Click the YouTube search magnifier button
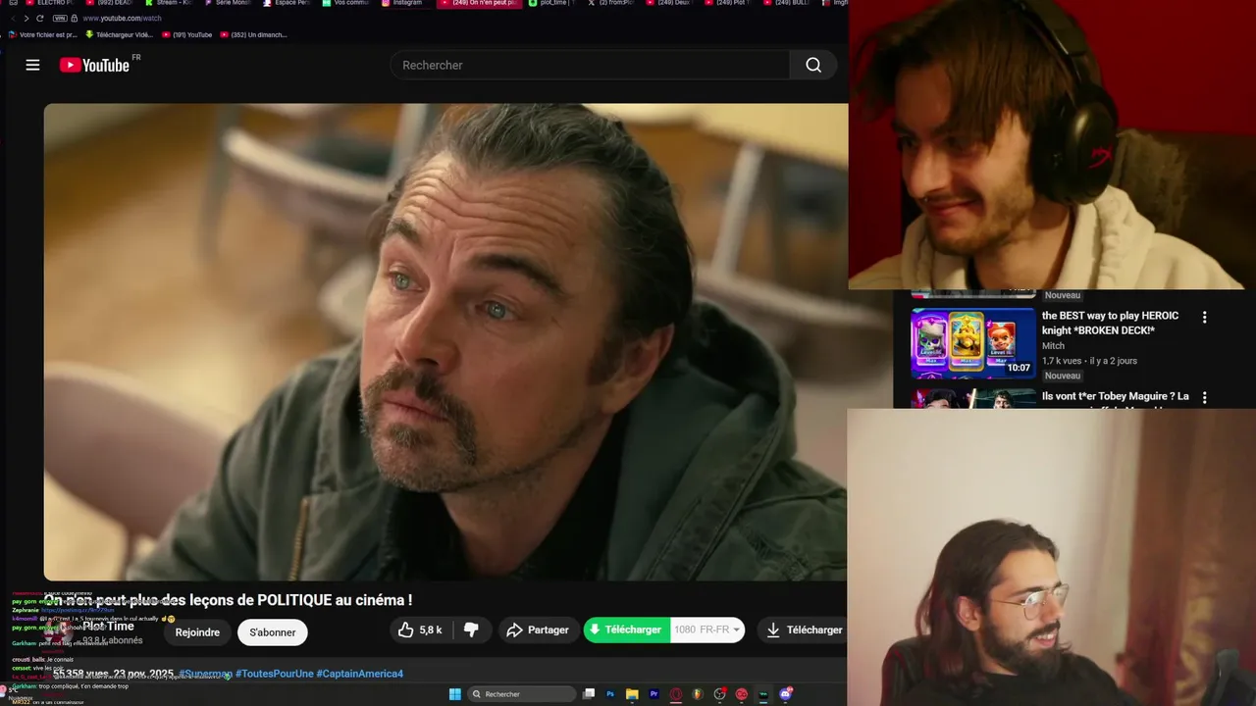This screenshot has width=1256, height=706. (813, 65)
